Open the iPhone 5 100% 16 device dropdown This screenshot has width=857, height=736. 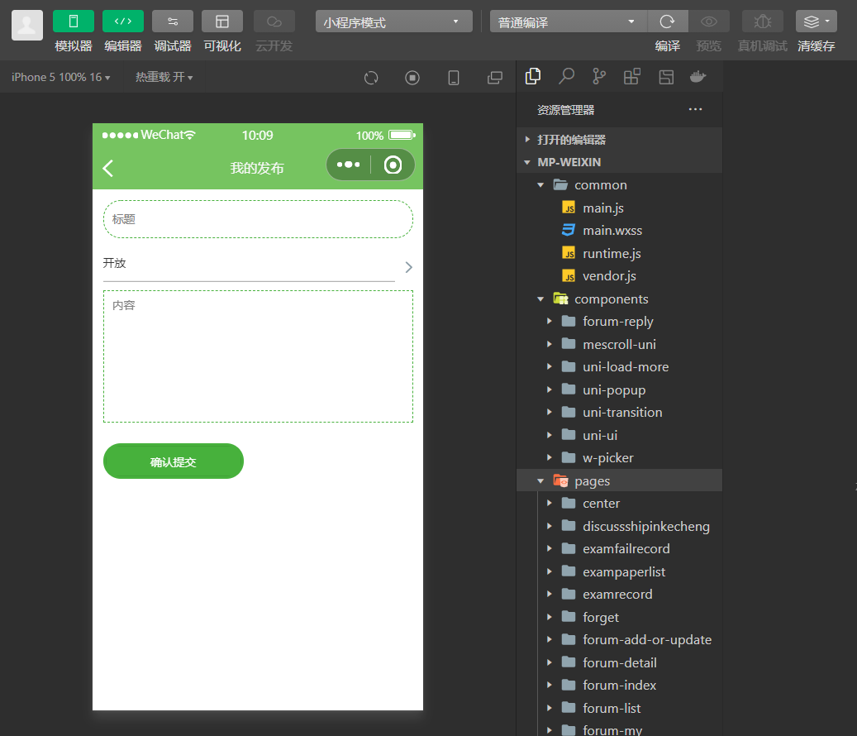[x=60, y=77]
